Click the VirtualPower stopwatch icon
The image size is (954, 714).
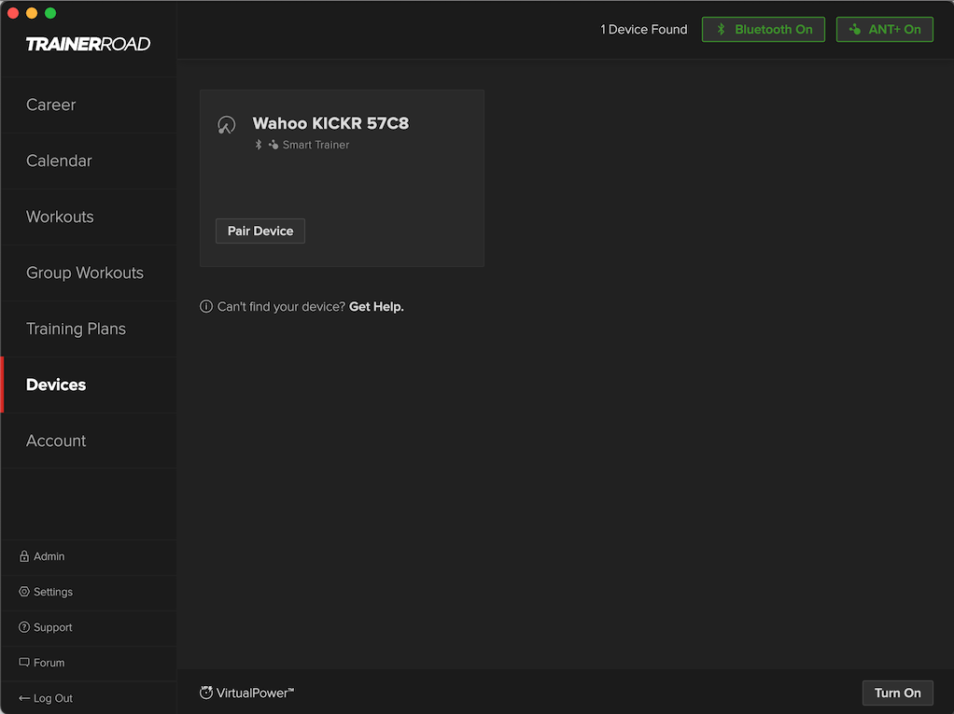coord(206,693)
